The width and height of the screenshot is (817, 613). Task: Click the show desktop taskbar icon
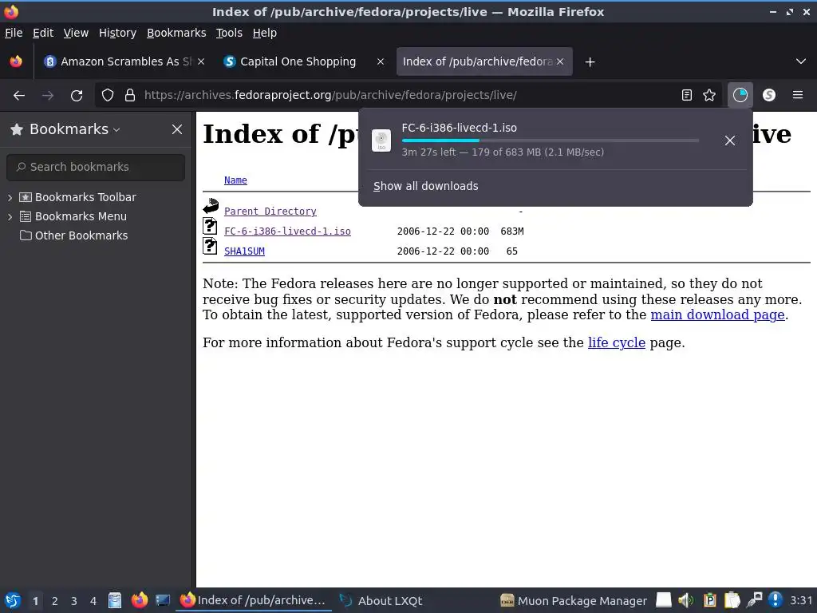click(163, 600)
